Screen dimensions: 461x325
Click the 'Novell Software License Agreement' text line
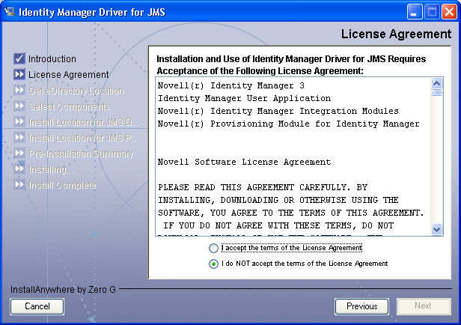click(x=244, y=162)
